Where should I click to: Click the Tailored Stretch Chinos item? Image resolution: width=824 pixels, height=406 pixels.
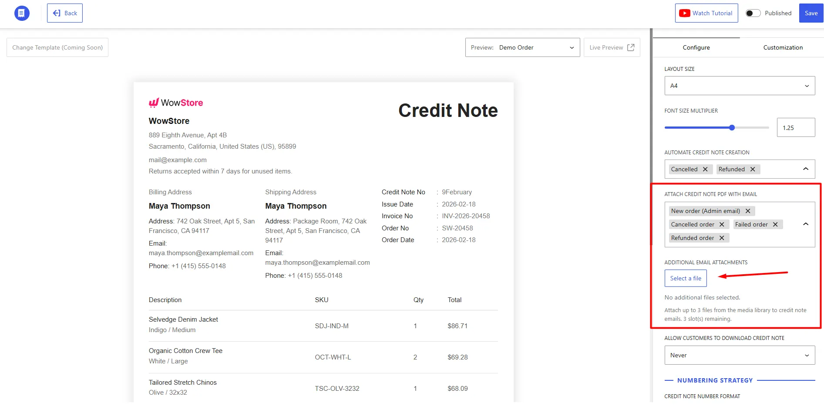183,383
